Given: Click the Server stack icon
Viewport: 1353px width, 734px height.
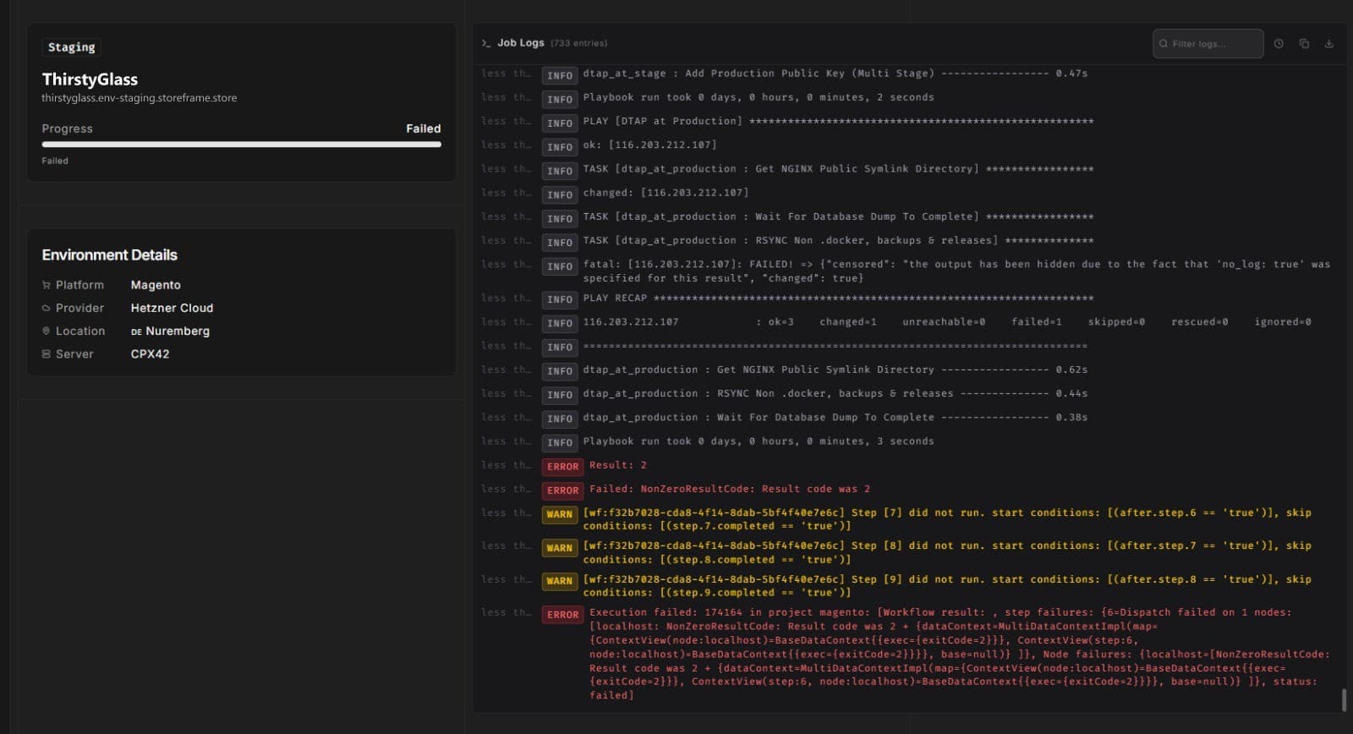Looking at the screenshot, I should point(47,354).
